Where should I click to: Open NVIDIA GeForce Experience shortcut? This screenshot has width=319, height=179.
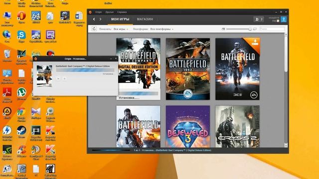(x=7, y=150)
